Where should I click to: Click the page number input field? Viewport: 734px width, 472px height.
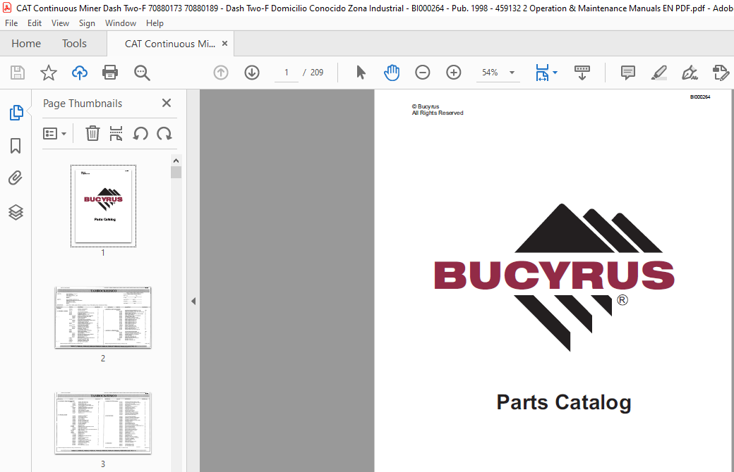[287, 73]
